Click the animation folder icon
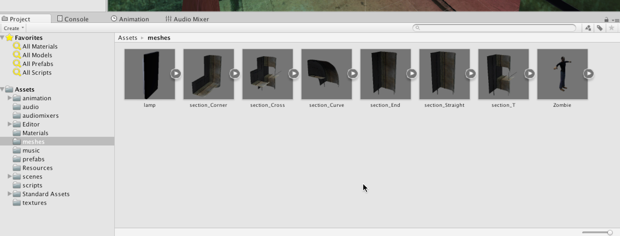This screenshot has width=620, height=236. (x=16, y=98)
